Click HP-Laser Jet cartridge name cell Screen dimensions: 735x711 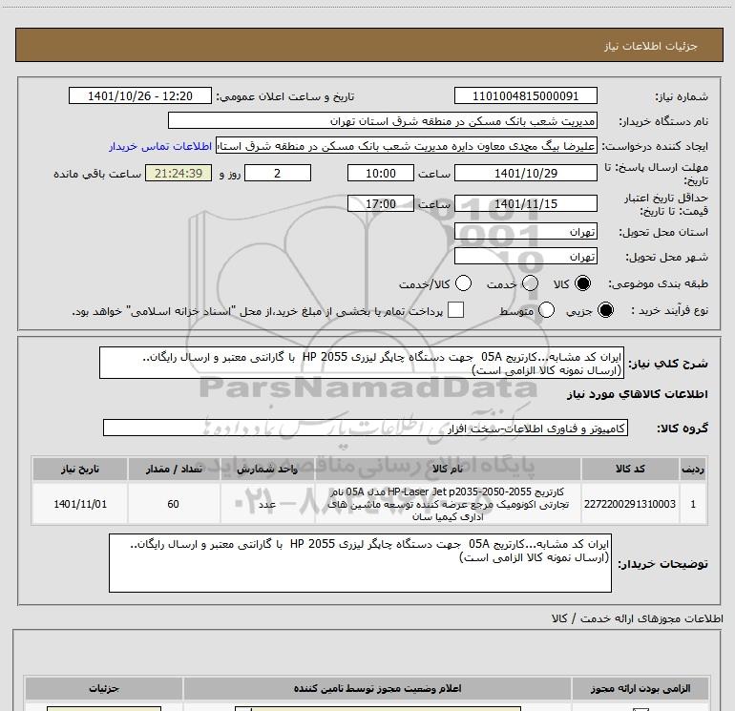point(448,504)
